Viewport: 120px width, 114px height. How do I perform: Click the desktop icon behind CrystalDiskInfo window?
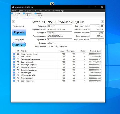pos(52,4)
